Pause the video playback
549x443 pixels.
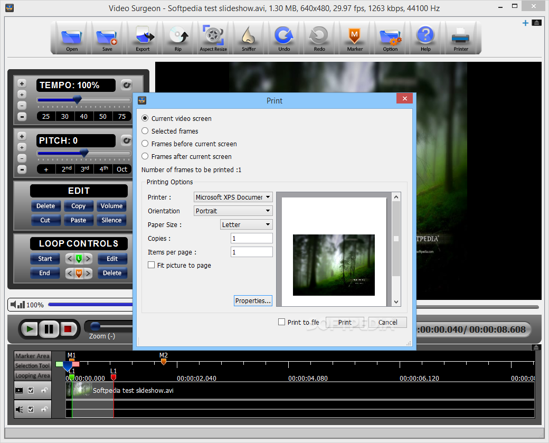coord(49,329)
